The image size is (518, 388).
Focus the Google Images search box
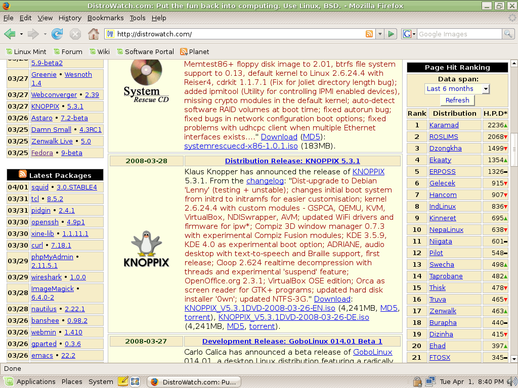[459, 34]
